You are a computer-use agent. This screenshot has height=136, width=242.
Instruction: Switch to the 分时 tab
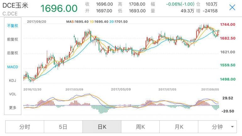coord(25,127)
